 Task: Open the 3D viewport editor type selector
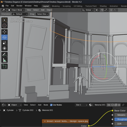click(x=4, y=10)
